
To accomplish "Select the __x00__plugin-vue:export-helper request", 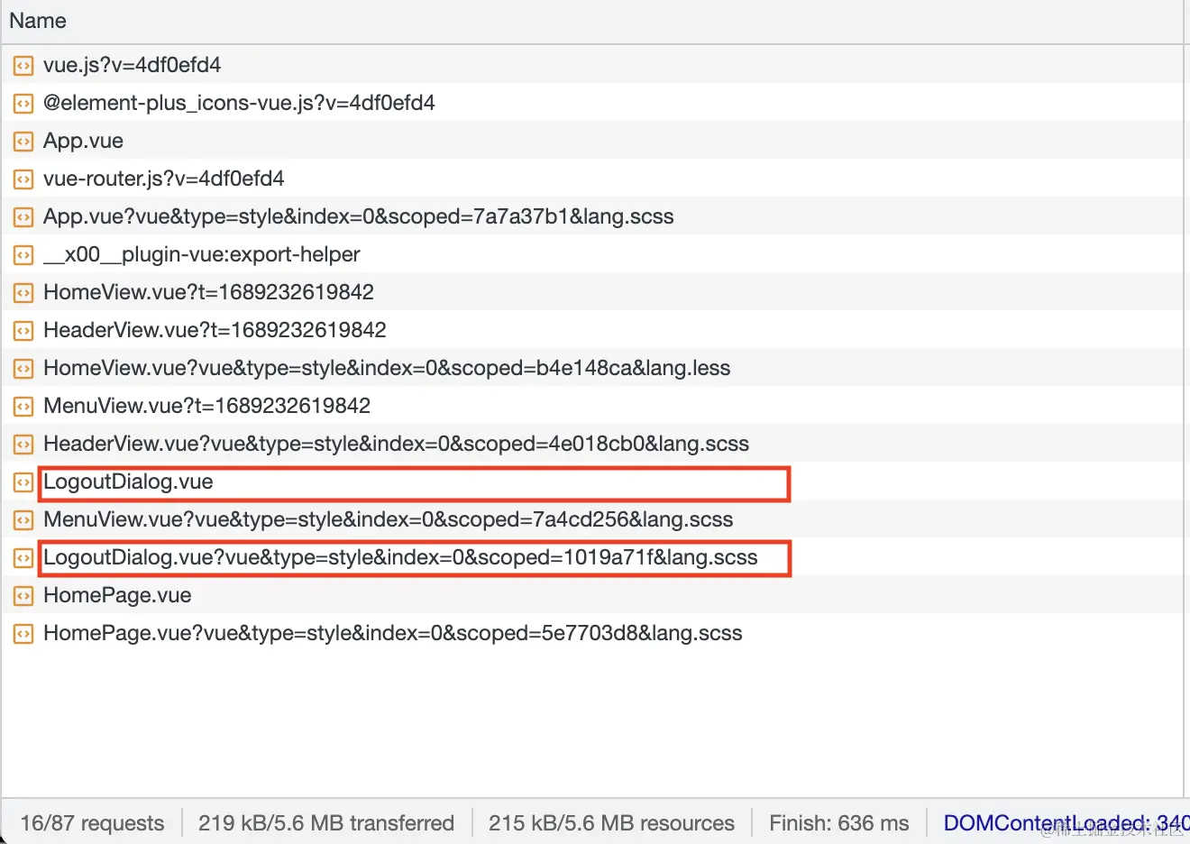I will tap(202, 254).
